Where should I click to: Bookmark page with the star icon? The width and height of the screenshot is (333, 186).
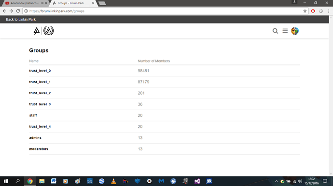305,11
